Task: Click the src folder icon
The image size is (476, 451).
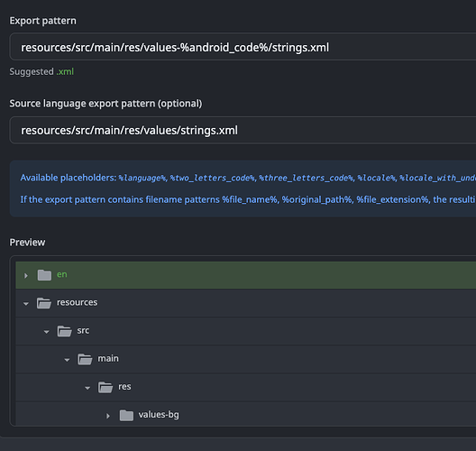Action: tap(64, 331)
